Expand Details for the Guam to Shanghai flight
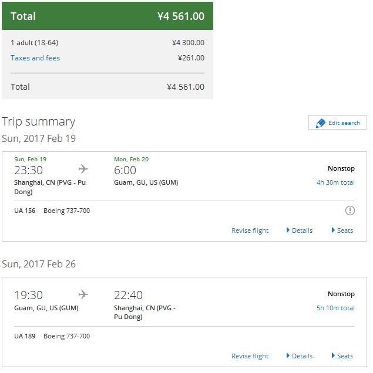This screenshot has height=373, width=373. pyautogui.click(x=300, y=356)
